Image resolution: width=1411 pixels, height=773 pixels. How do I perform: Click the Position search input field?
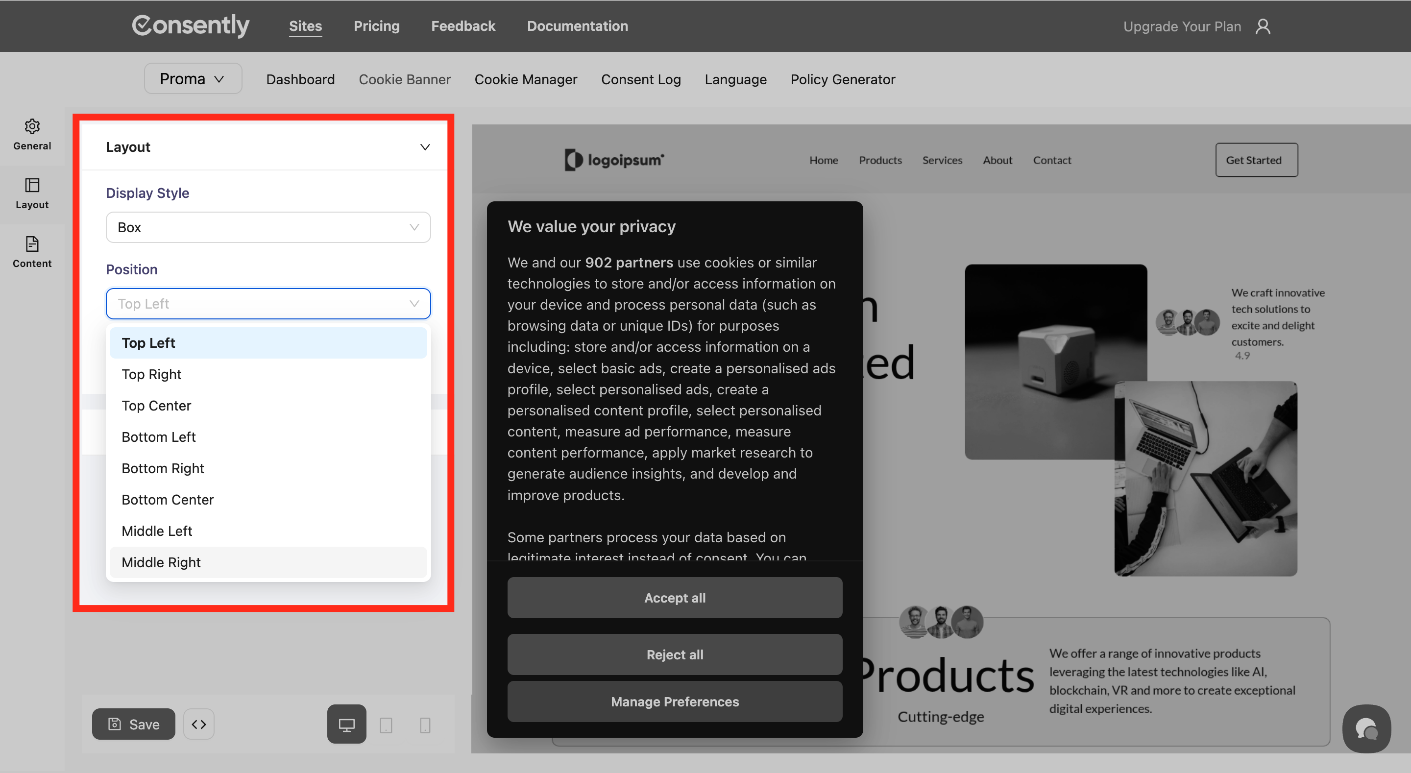pyautogui.click(x=257, y=304)
